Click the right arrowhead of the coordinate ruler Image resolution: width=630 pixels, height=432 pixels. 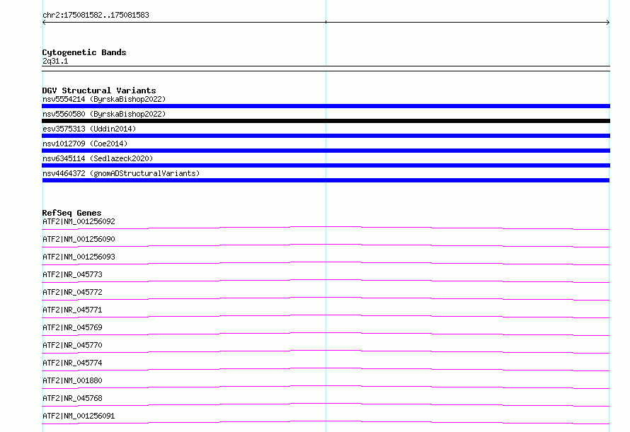608,23
